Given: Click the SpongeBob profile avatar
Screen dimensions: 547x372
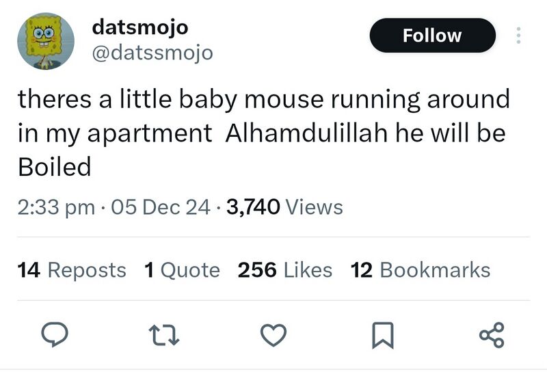Looking at the screenshot, I should (x=45, y=41).
